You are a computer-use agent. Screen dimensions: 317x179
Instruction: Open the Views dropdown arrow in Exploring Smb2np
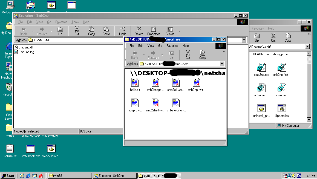coord(179,31)
